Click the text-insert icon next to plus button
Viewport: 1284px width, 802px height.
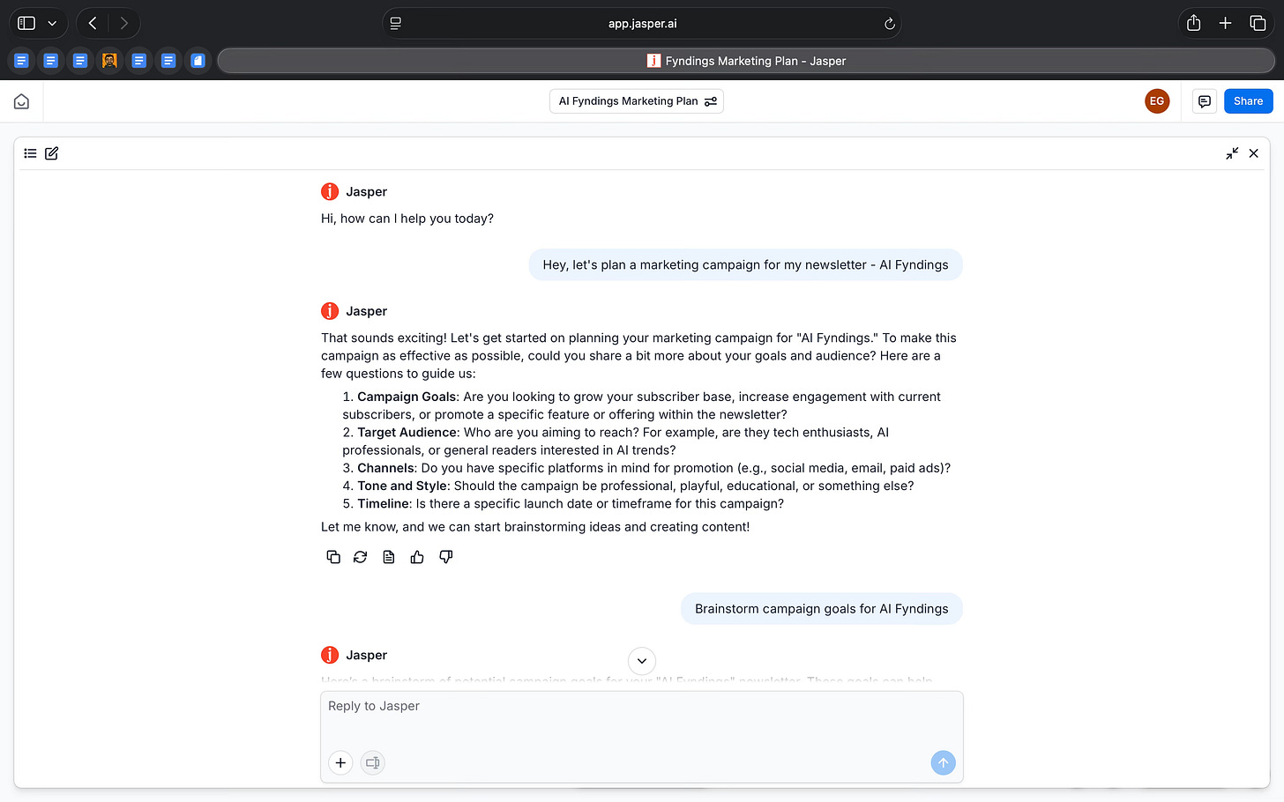373,763
